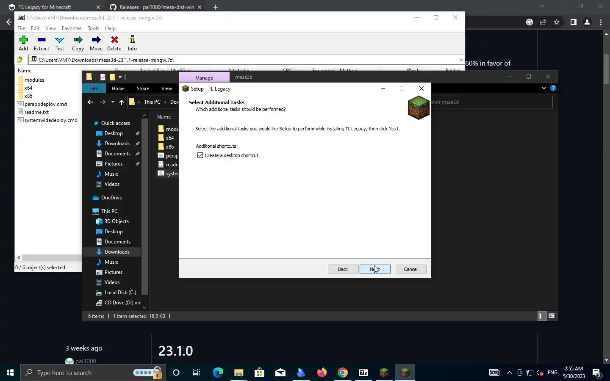Click 7-Zip up-one-level folder icon
This screenshot has height=381, width=610.
19,60
